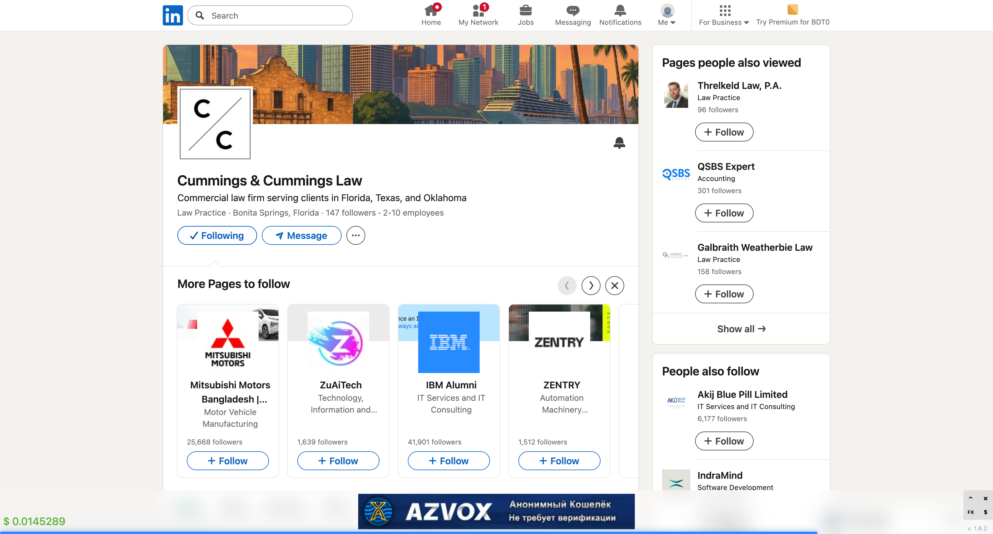Expand the Me profile dropdown
This screenshot has height=534, width=993.
coord(667,15)
